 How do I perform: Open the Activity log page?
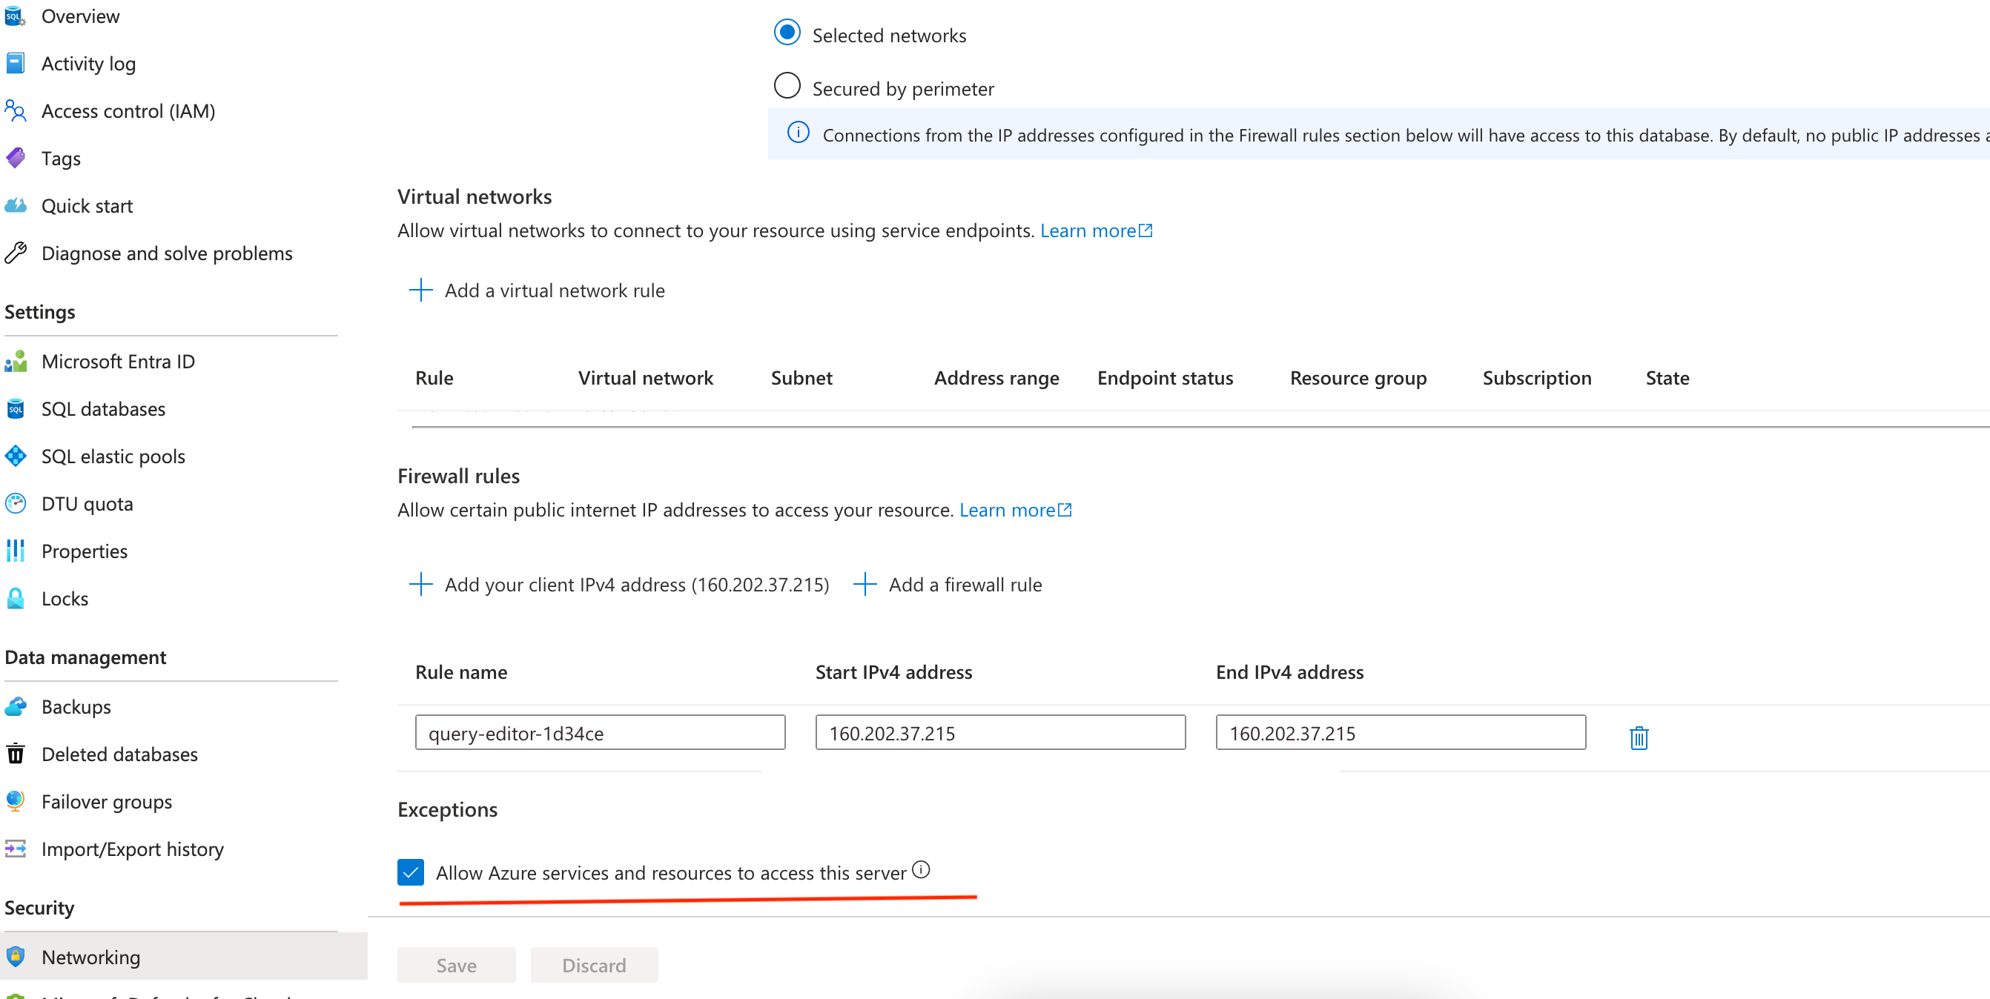88,63
